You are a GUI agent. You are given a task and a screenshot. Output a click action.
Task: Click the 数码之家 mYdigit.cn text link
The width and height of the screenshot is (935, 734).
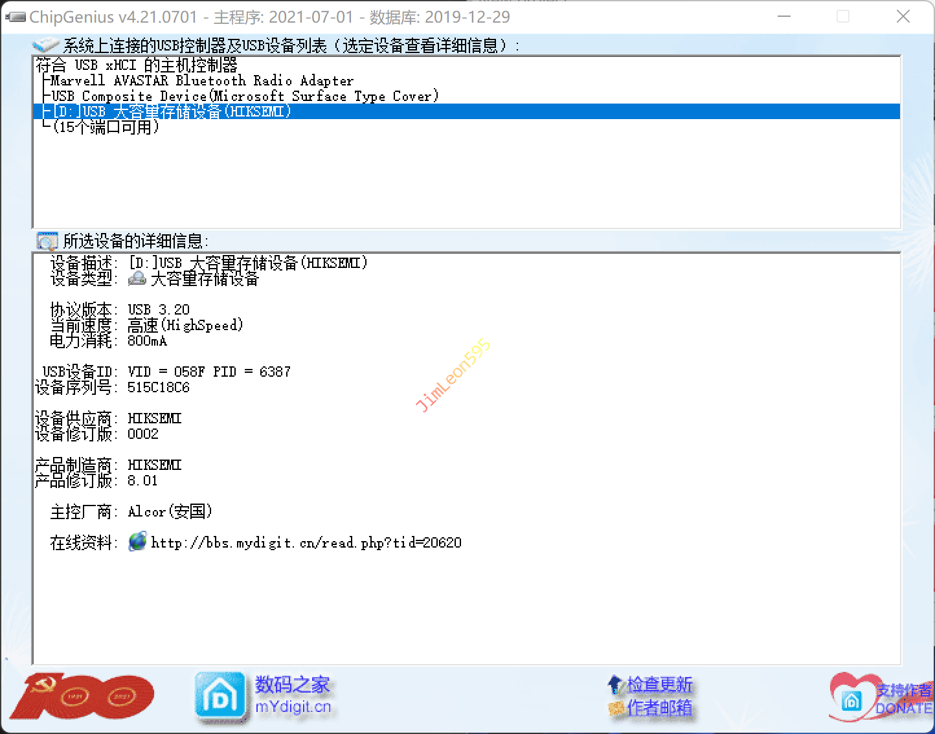click(x=293, y=695)
